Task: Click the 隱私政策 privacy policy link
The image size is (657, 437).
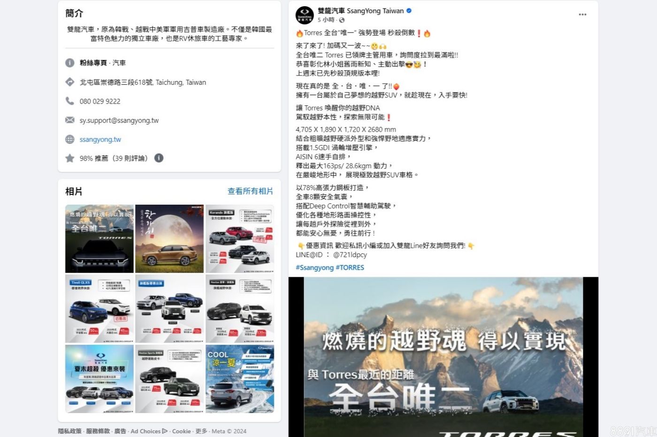Action: [x=69, y=431]
